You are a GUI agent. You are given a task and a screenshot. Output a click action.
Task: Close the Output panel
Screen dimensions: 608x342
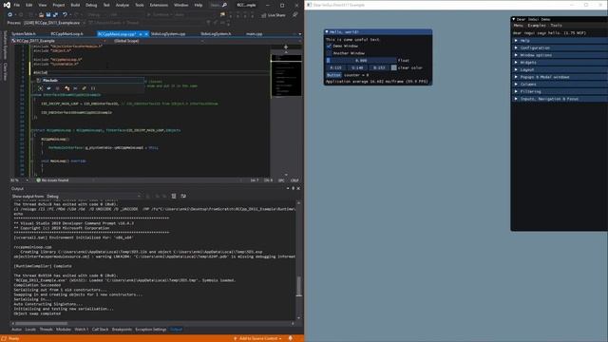298,188
